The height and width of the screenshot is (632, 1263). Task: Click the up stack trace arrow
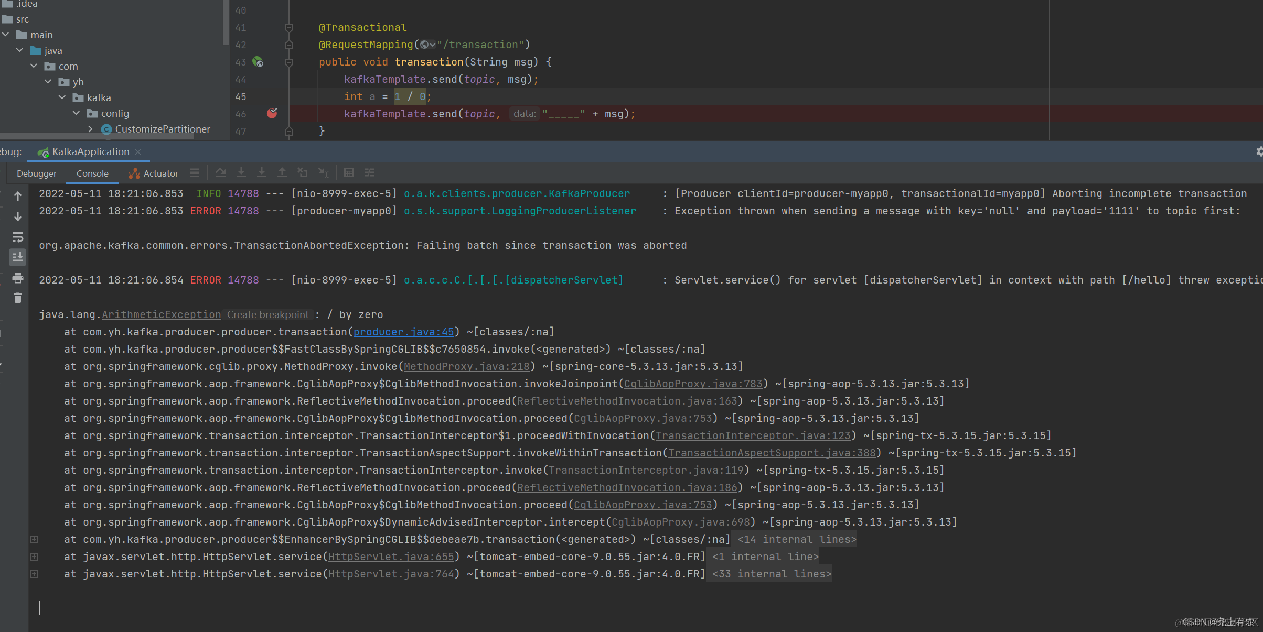point(18,196)
